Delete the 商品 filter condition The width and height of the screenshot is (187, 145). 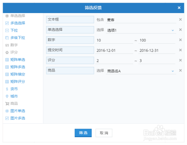point(180,71)
